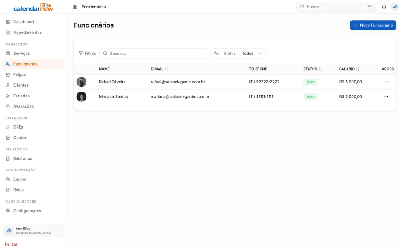The width and height of the screenshot is (403, 250).
Task: Expand the Status Todos dropdown
Action: 238,54
